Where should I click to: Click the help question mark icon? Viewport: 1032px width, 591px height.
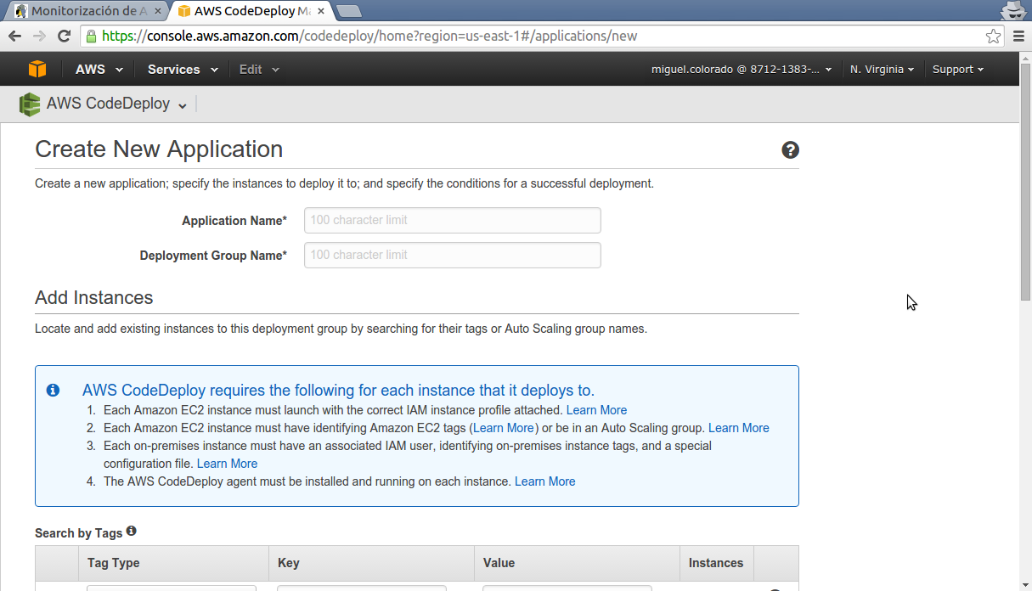(x=790, y=150)
